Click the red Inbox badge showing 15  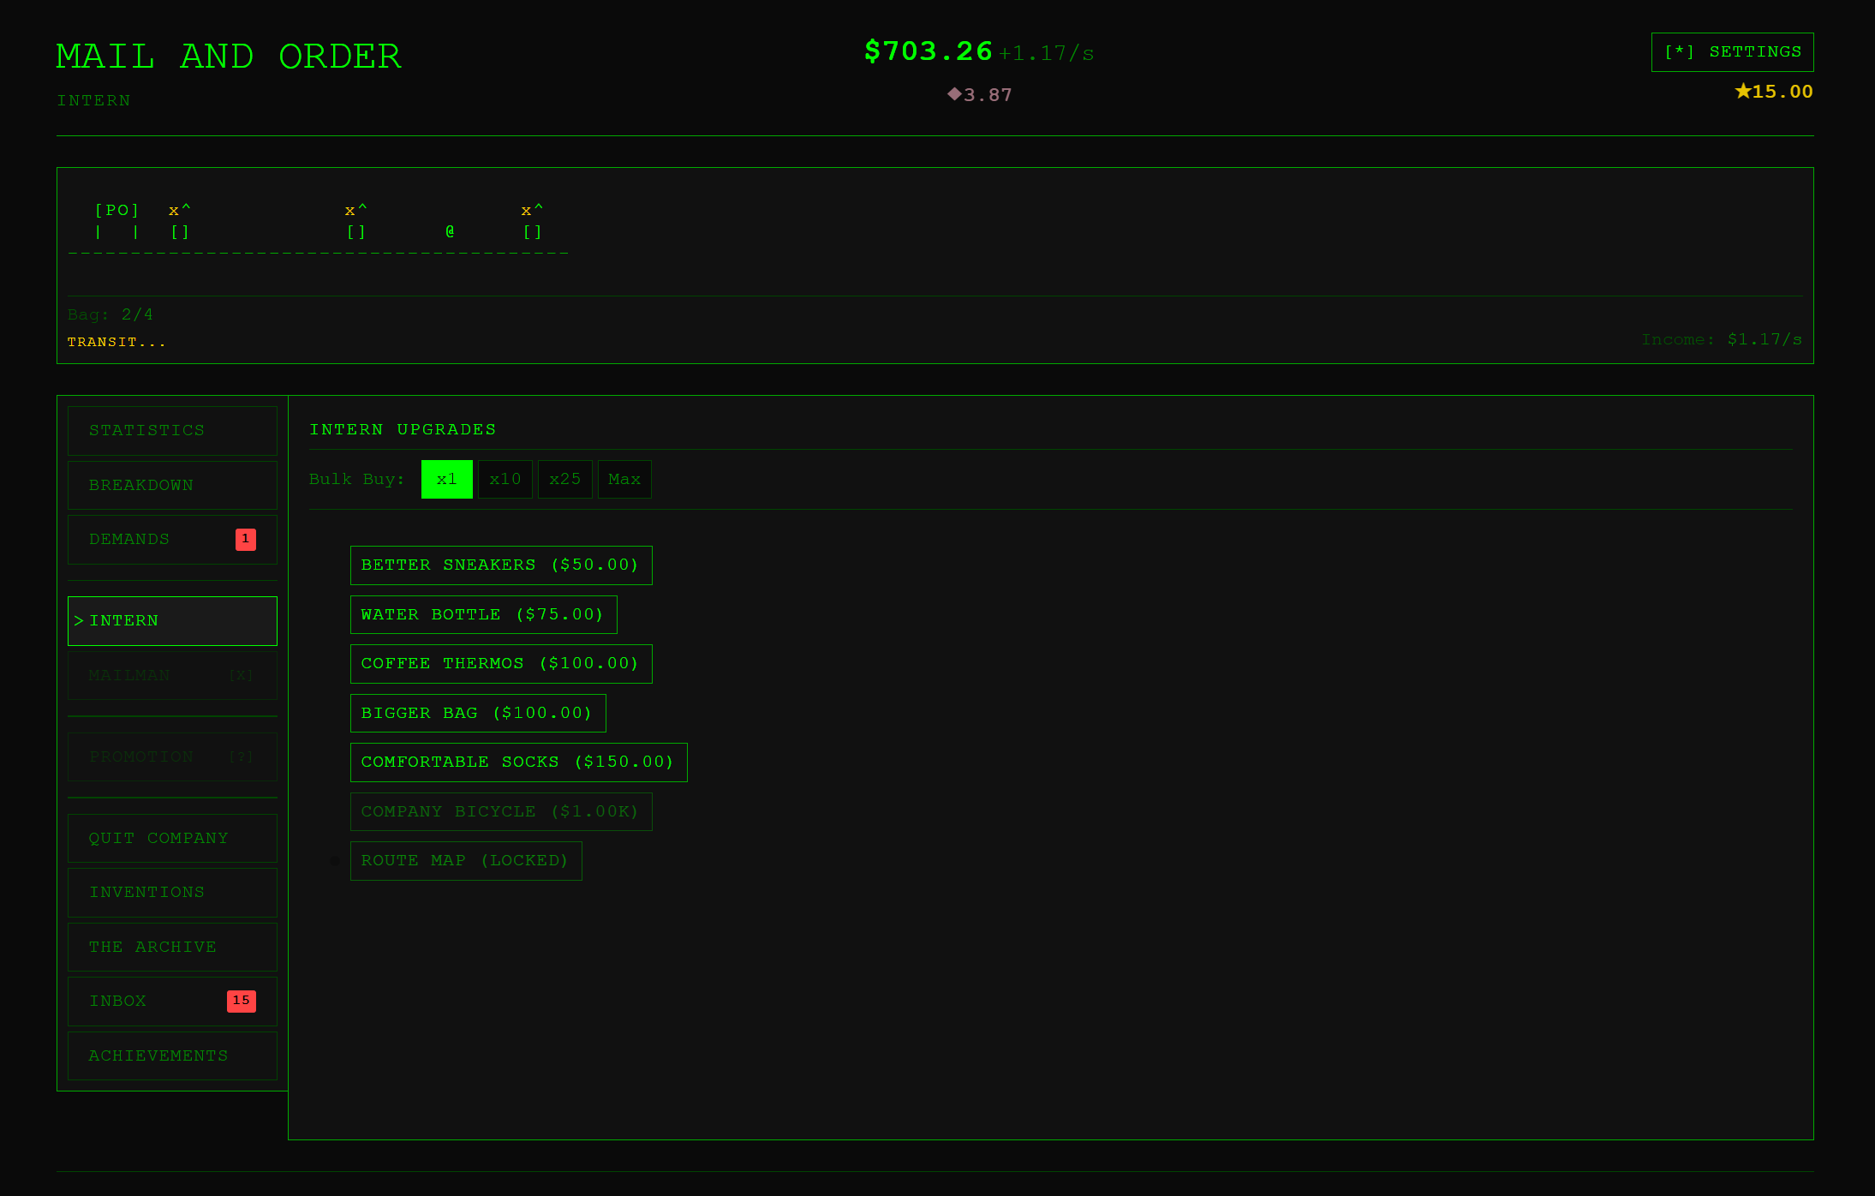[x=242, y=1001]
